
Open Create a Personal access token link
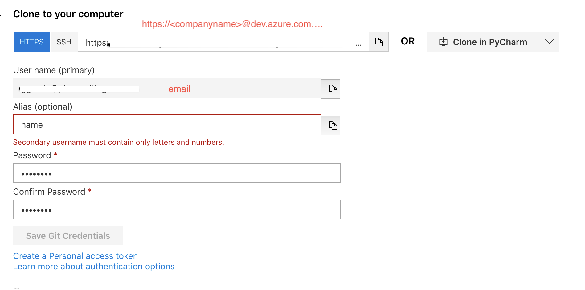coord(75,256)
